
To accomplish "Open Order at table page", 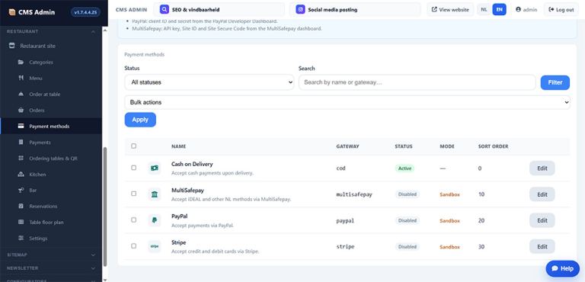I will point(51,94).
